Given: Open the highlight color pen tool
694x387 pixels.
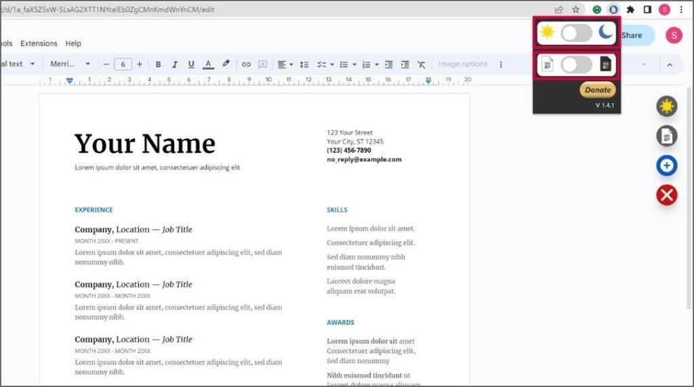Looking at the screenshot, I should pos(226,64).
